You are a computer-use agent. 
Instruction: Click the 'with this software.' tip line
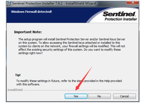28,84
